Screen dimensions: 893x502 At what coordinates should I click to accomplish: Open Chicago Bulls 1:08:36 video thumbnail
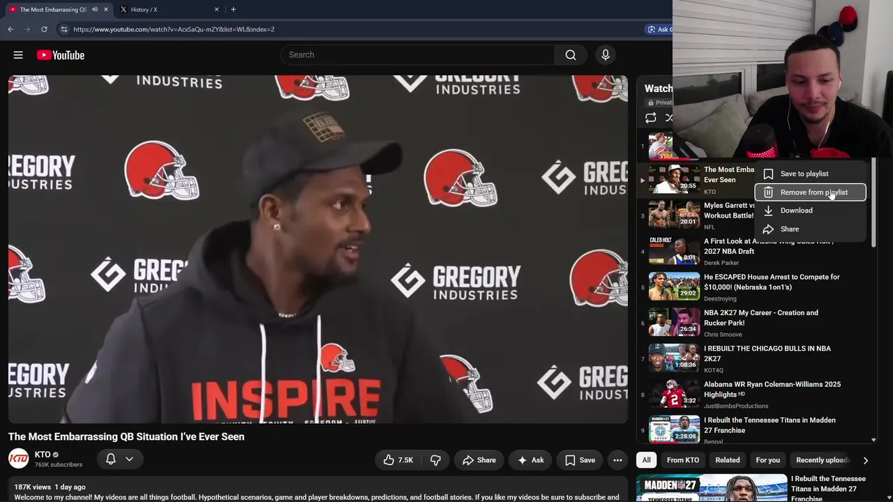[x=674, y=358]
